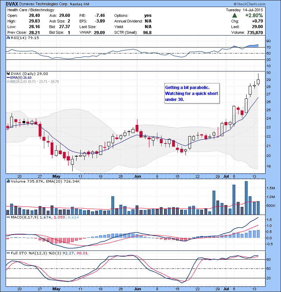The image size is (281, 292).
Task: Click the Volume 735.87K, EMA(20) 726.34K label
Action: click(x=45, y=182)
